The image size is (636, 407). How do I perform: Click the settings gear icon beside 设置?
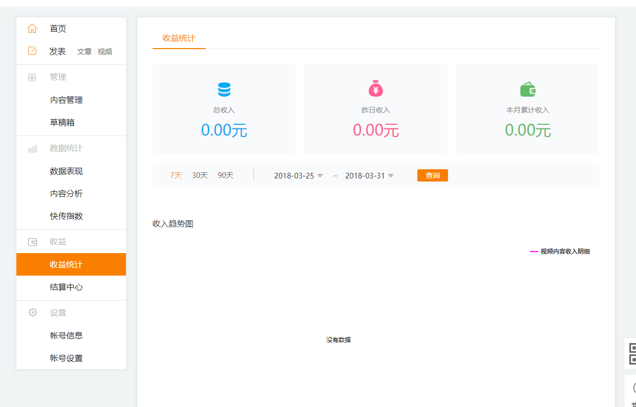[x=32, y=312]
